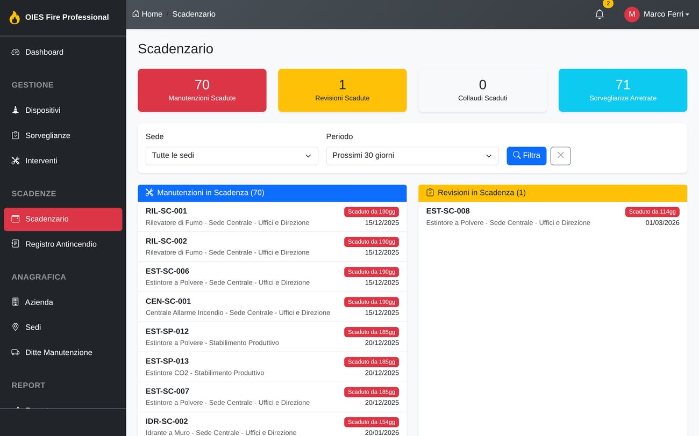Click the Interventi tools icon
Image resolution: width=699 pixels, height=436 pixels.
click(x=16, y=161)
